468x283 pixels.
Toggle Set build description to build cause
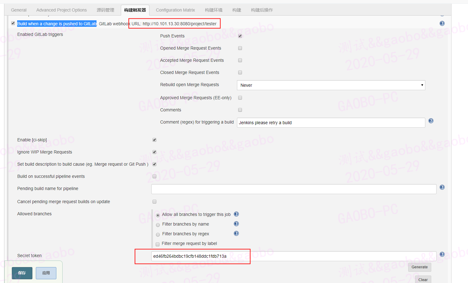click(154, 164)
